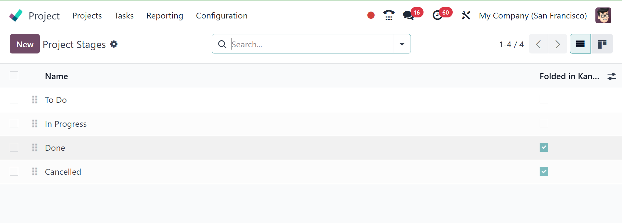The width and height of the screenshot is (622, 223).
Task: Switch to list view
Action: 580,44
